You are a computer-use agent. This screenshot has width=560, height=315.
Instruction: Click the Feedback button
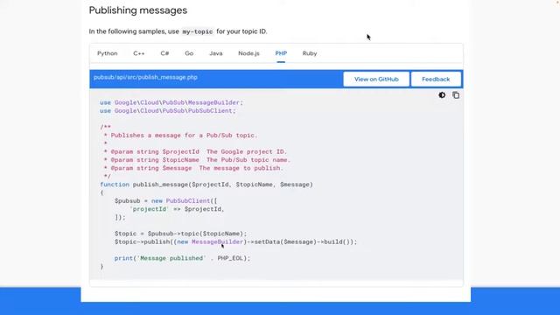point(436,79)
